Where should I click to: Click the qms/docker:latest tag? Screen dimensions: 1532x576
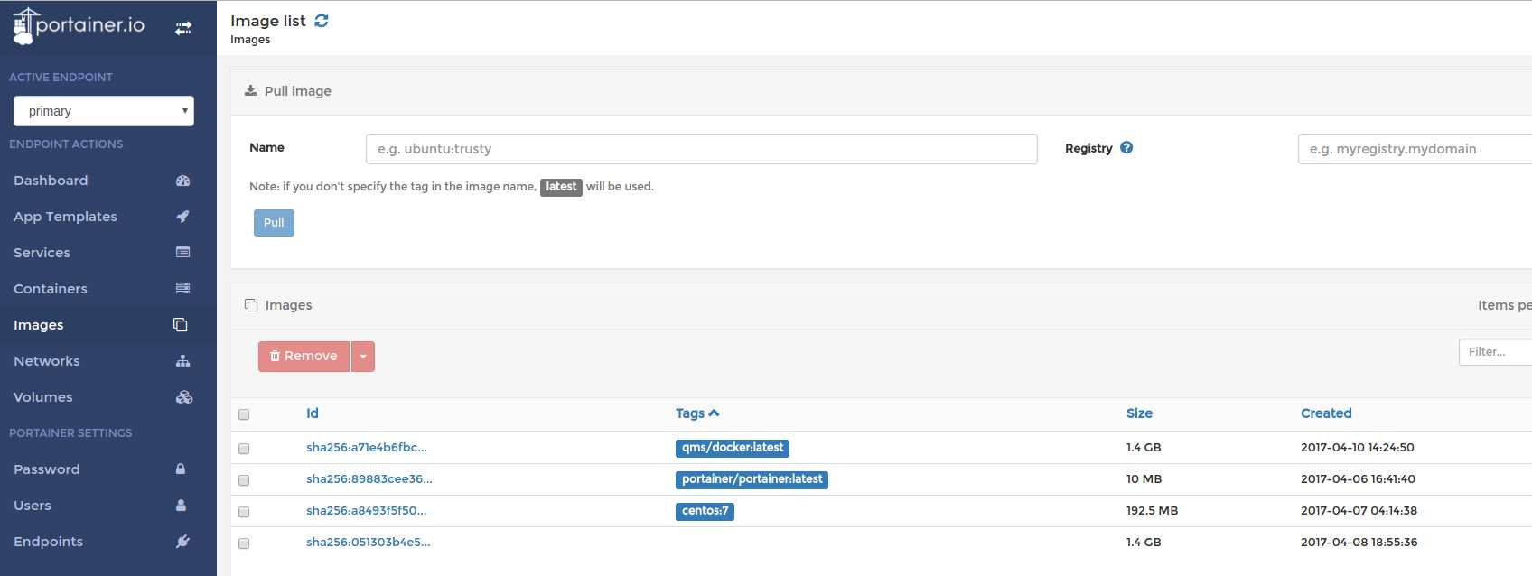coord(733,448)
